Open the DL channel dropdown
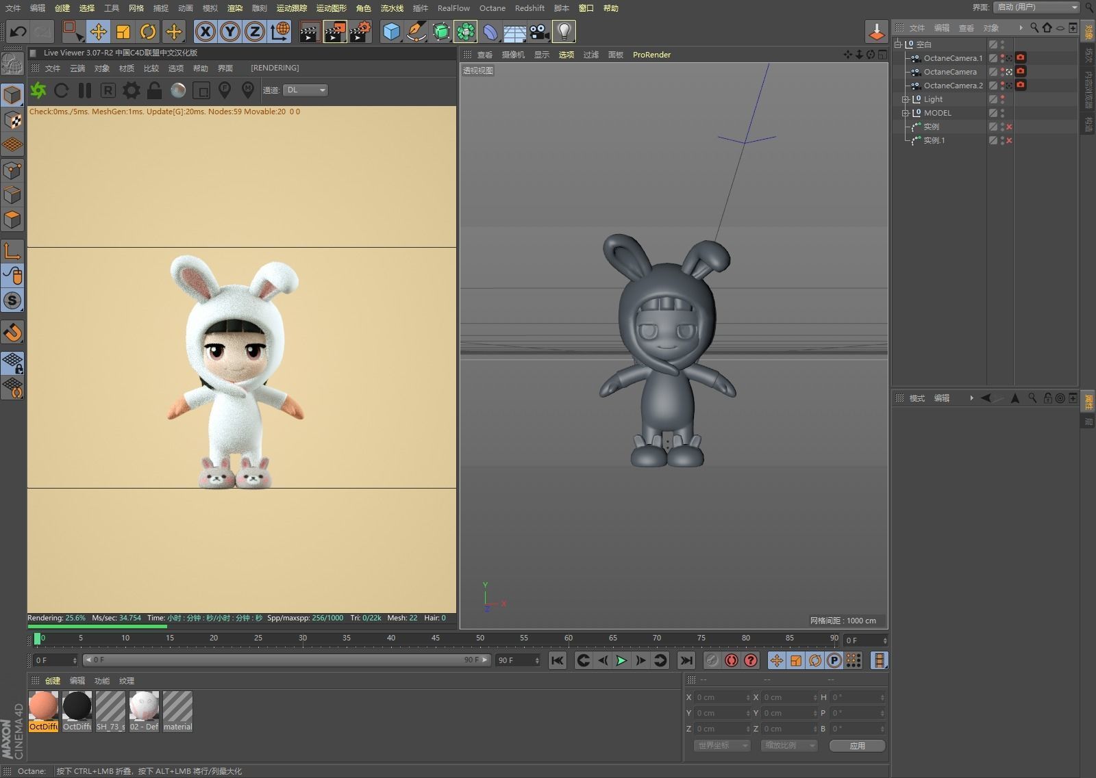 [x=306, y=90]
